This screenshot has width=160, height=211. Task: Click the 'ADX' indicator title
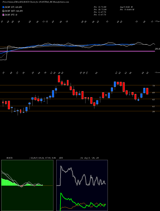pyautogui.click(x=60, y=158)
